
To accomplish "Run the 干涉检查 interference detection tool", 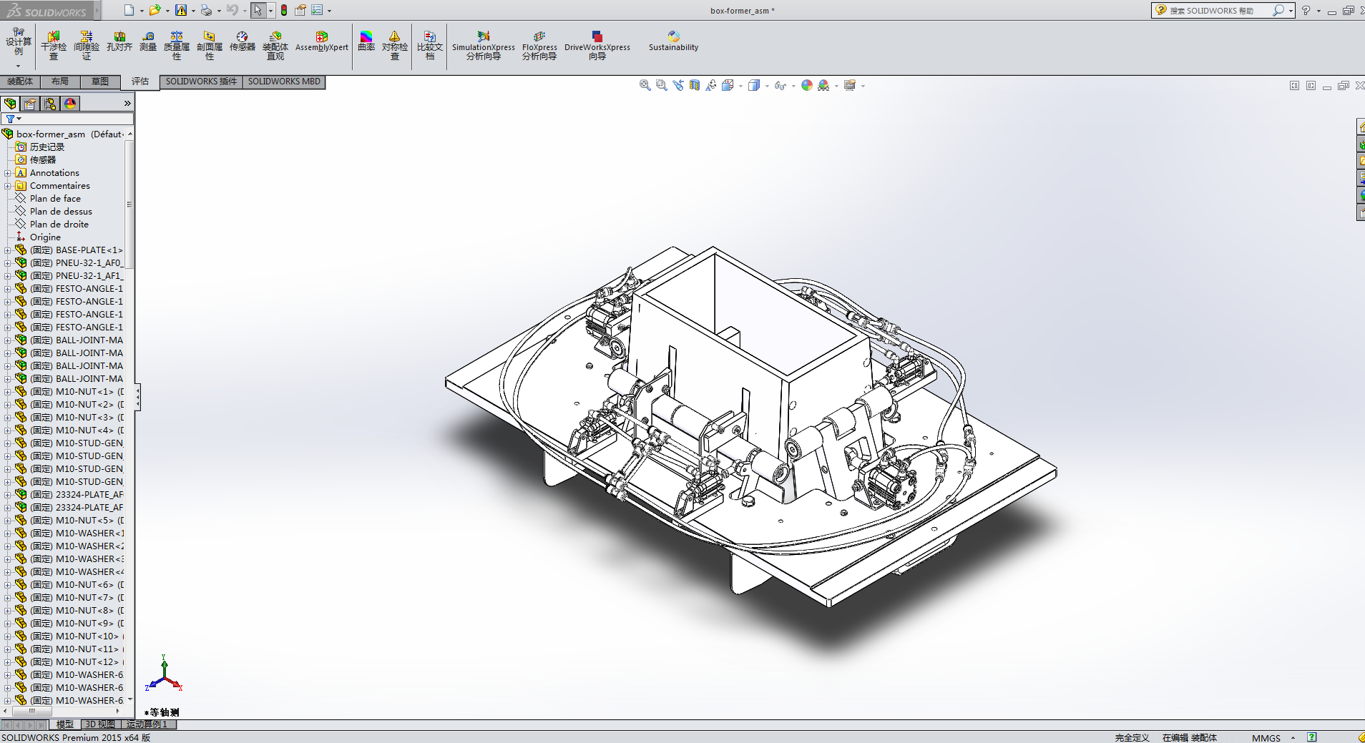I will 54,44.
